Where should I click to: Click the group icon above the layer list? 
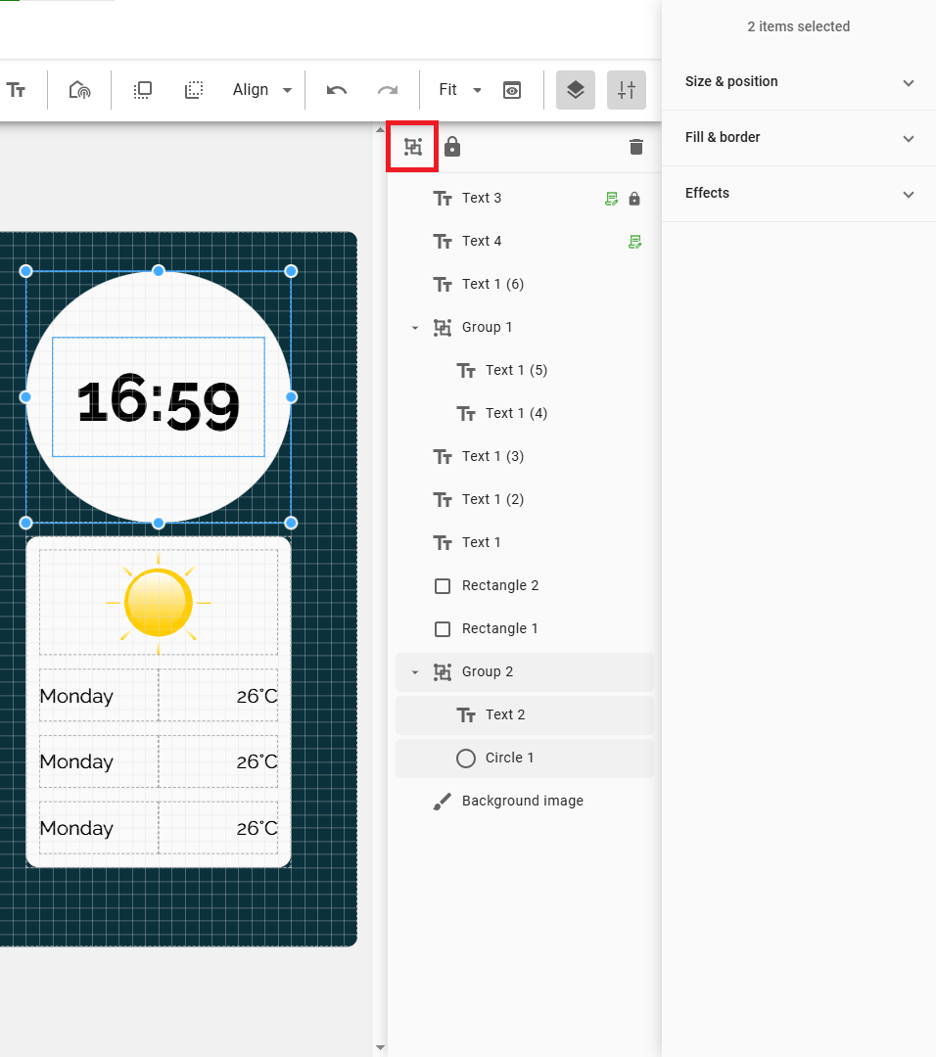click(413, 146)
